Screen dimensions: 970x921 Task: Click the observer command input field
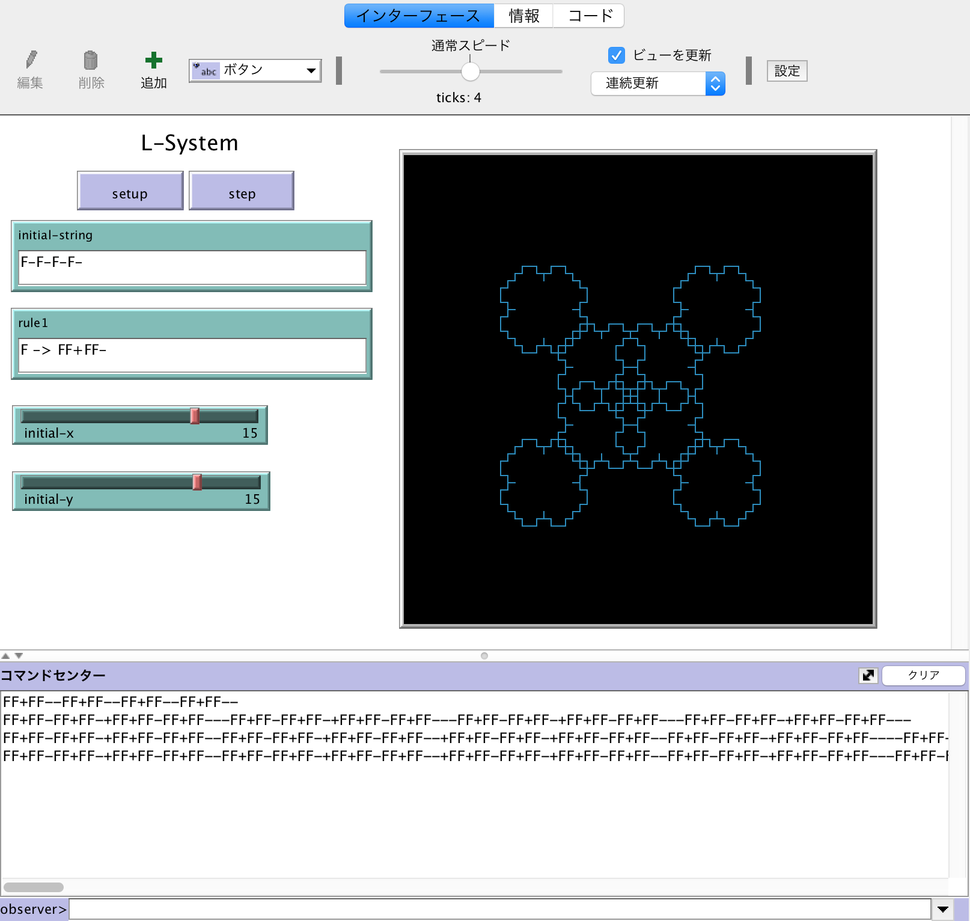[499, 909]
